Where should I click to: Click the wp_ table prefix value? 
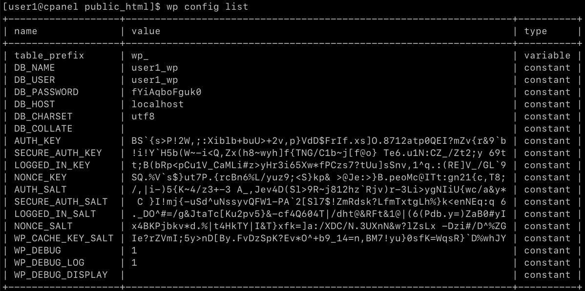click(x=140, y=56)
